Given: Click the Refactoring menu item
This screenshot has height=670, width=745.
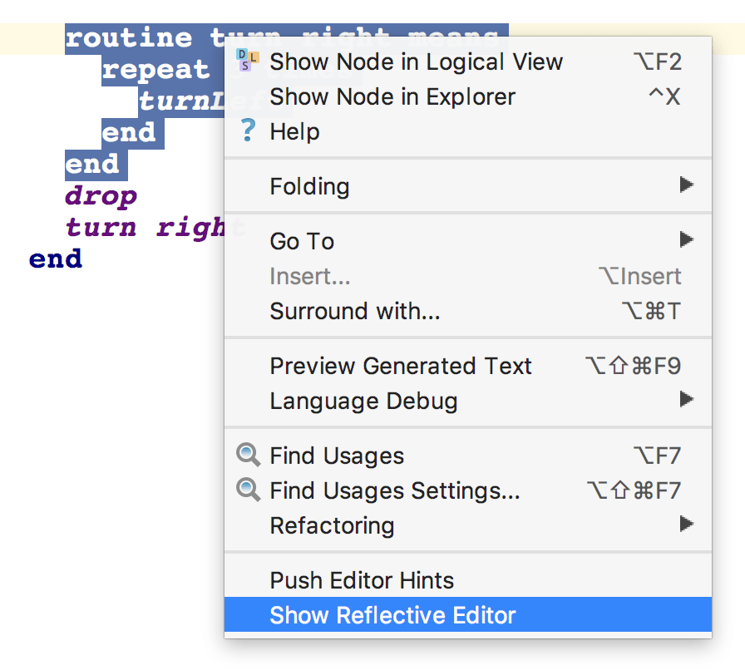Looking at the screenshot, I should pos(332,525).
